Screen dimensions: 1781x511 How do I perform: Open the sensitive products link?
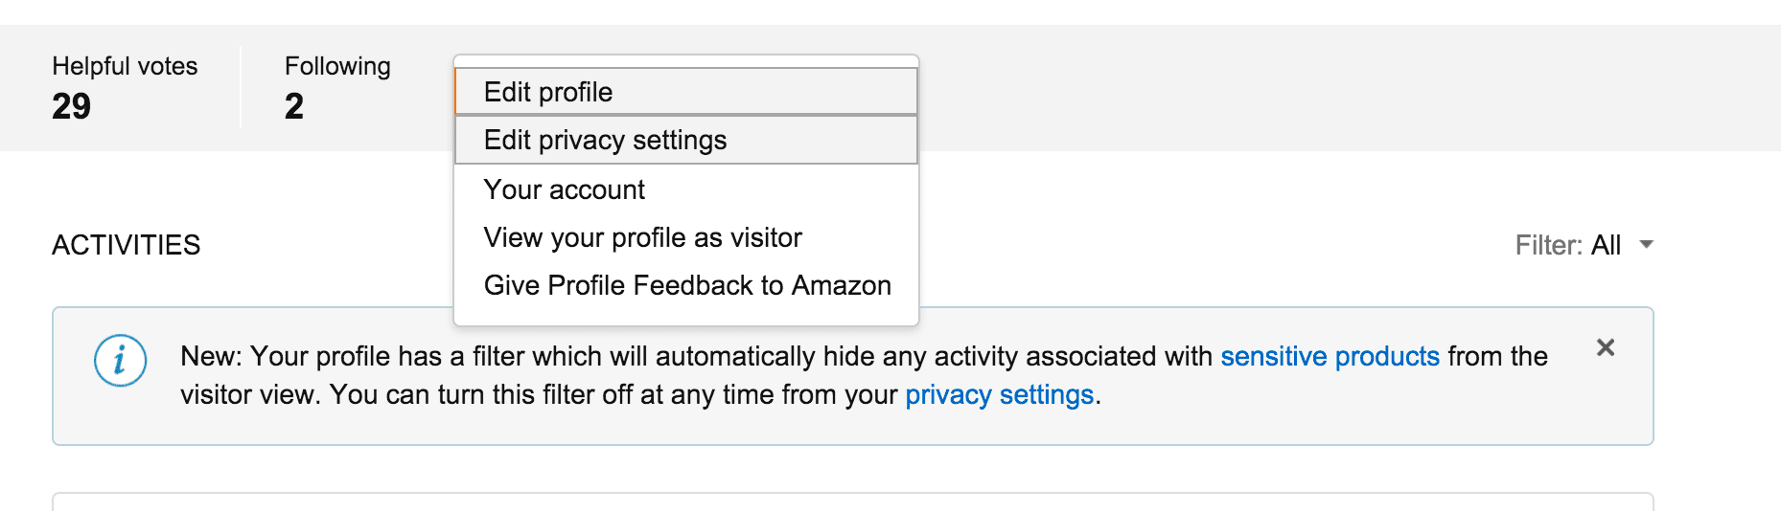(x=1330, y=356)
